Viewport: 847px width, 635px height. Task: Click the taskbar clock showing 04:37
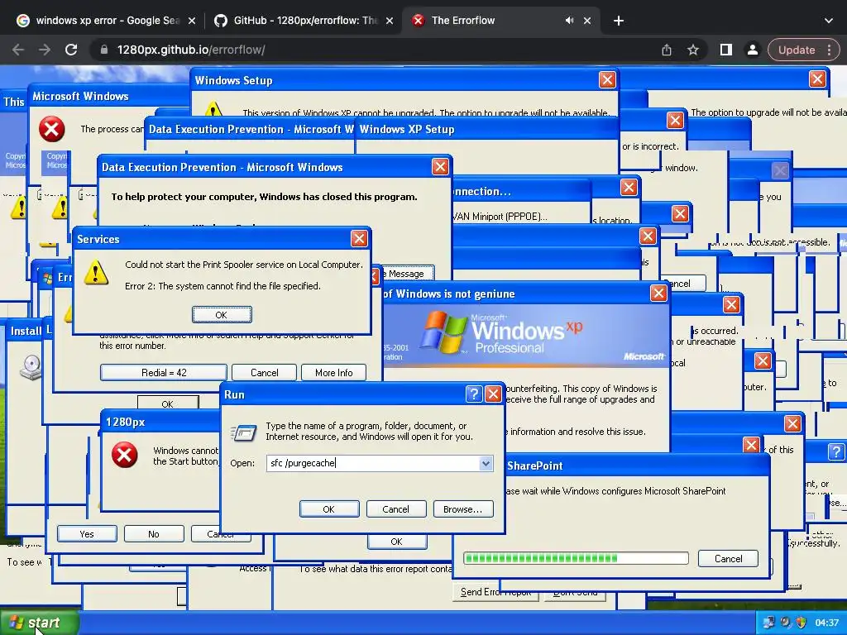826,623
